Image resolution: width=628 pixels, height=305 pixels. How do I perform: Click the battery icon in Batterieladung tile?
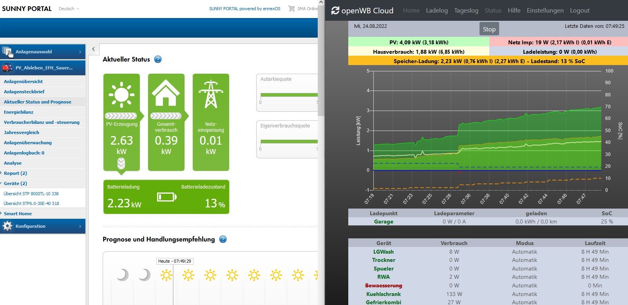[167, 197]
